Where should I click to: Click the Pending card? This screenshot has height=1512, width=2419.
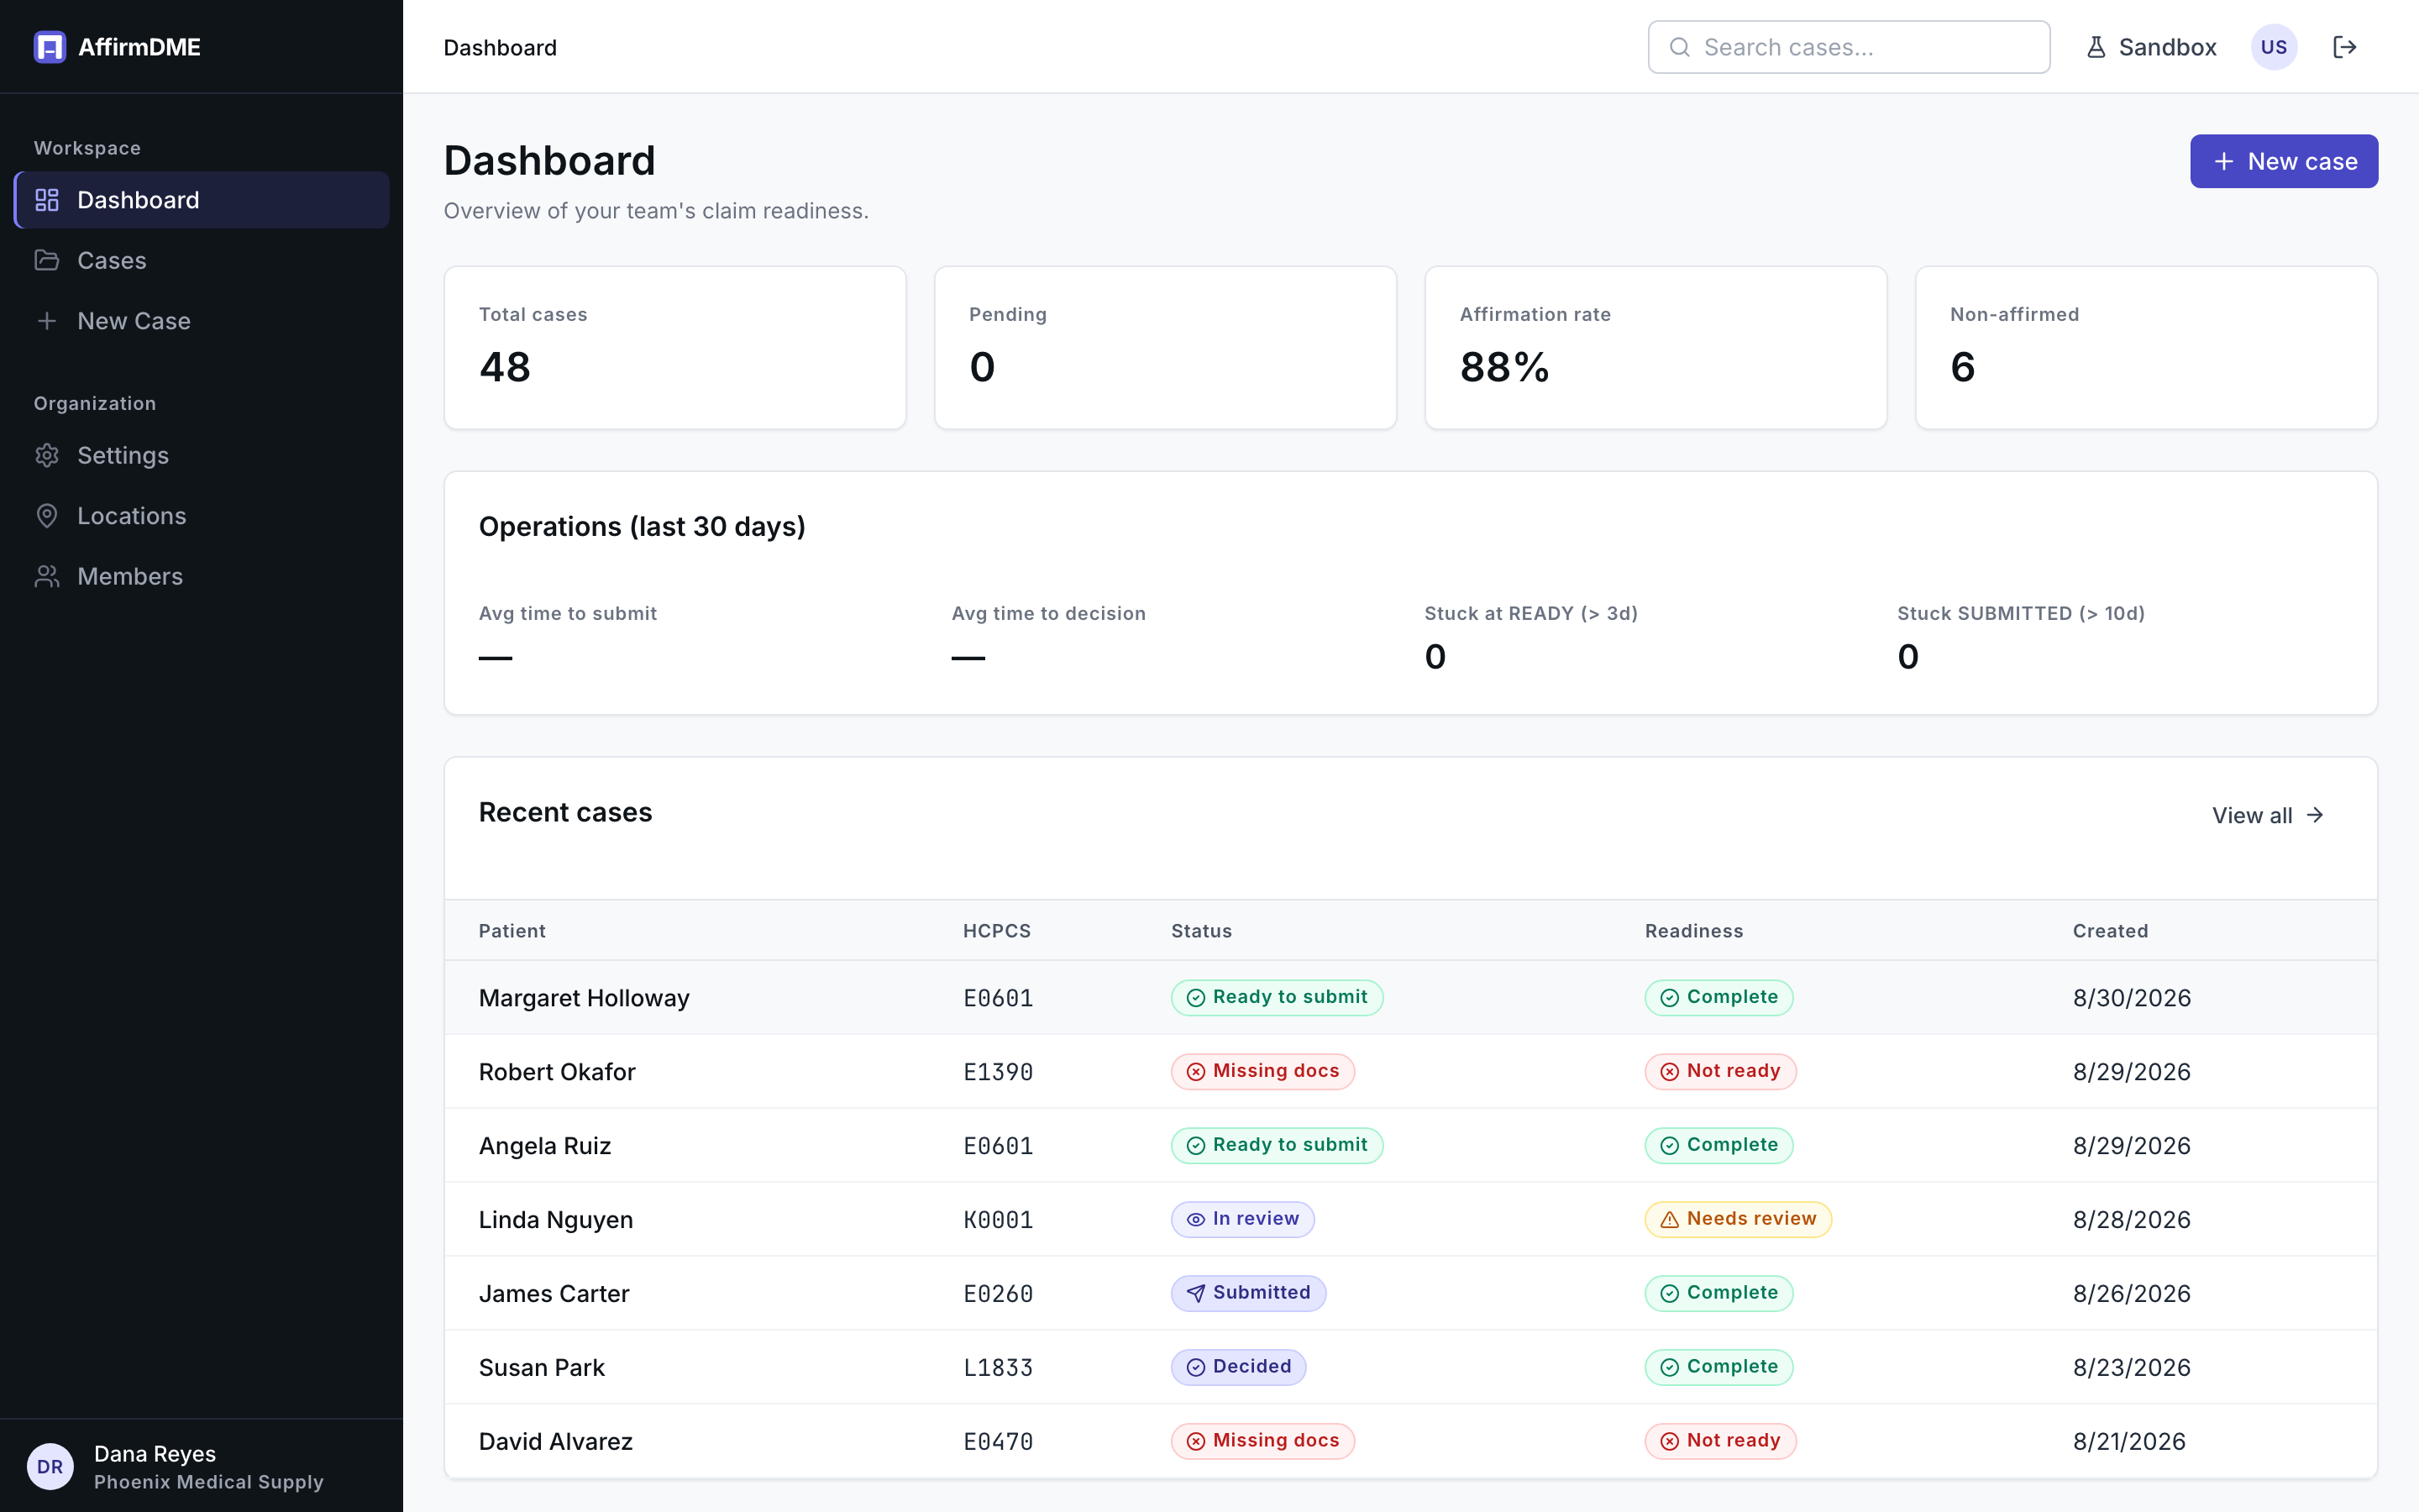(x=1166, y=348)
